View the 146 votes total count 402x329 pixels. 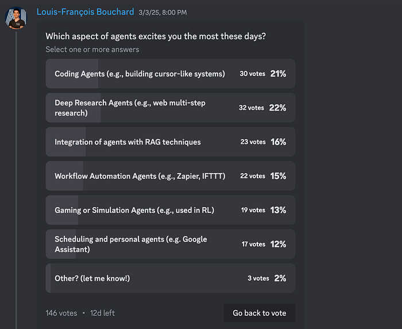(x=61, y=313)
